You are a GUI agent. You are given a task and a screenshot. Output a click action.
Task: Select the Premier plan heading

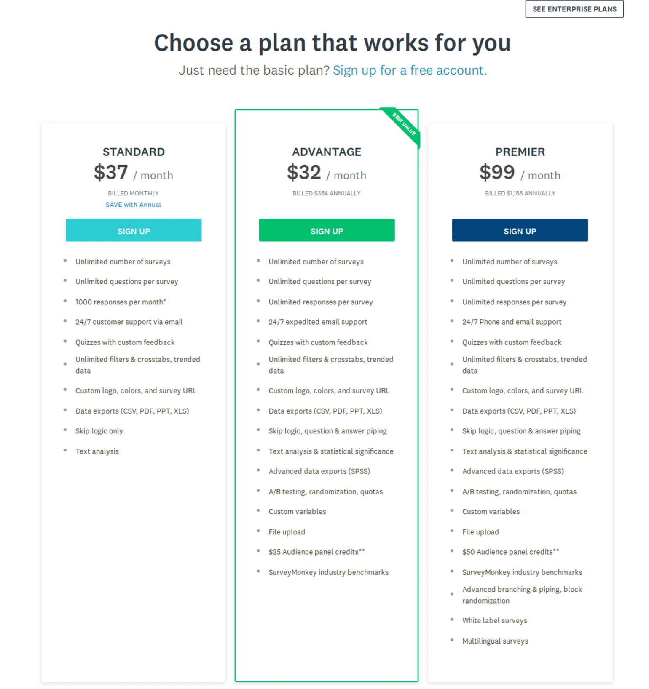point(519,152)
